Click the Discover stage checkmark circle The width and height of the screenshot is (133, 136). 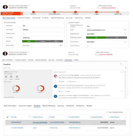[x=33, y=12]
